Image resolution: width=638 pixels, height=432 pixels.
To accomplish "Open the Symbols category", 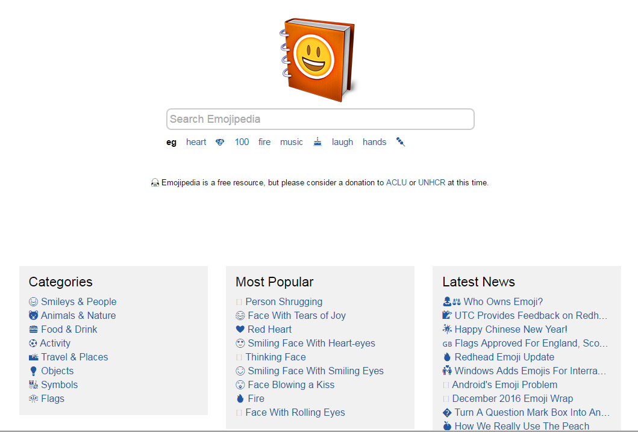I will pos(60,385).
